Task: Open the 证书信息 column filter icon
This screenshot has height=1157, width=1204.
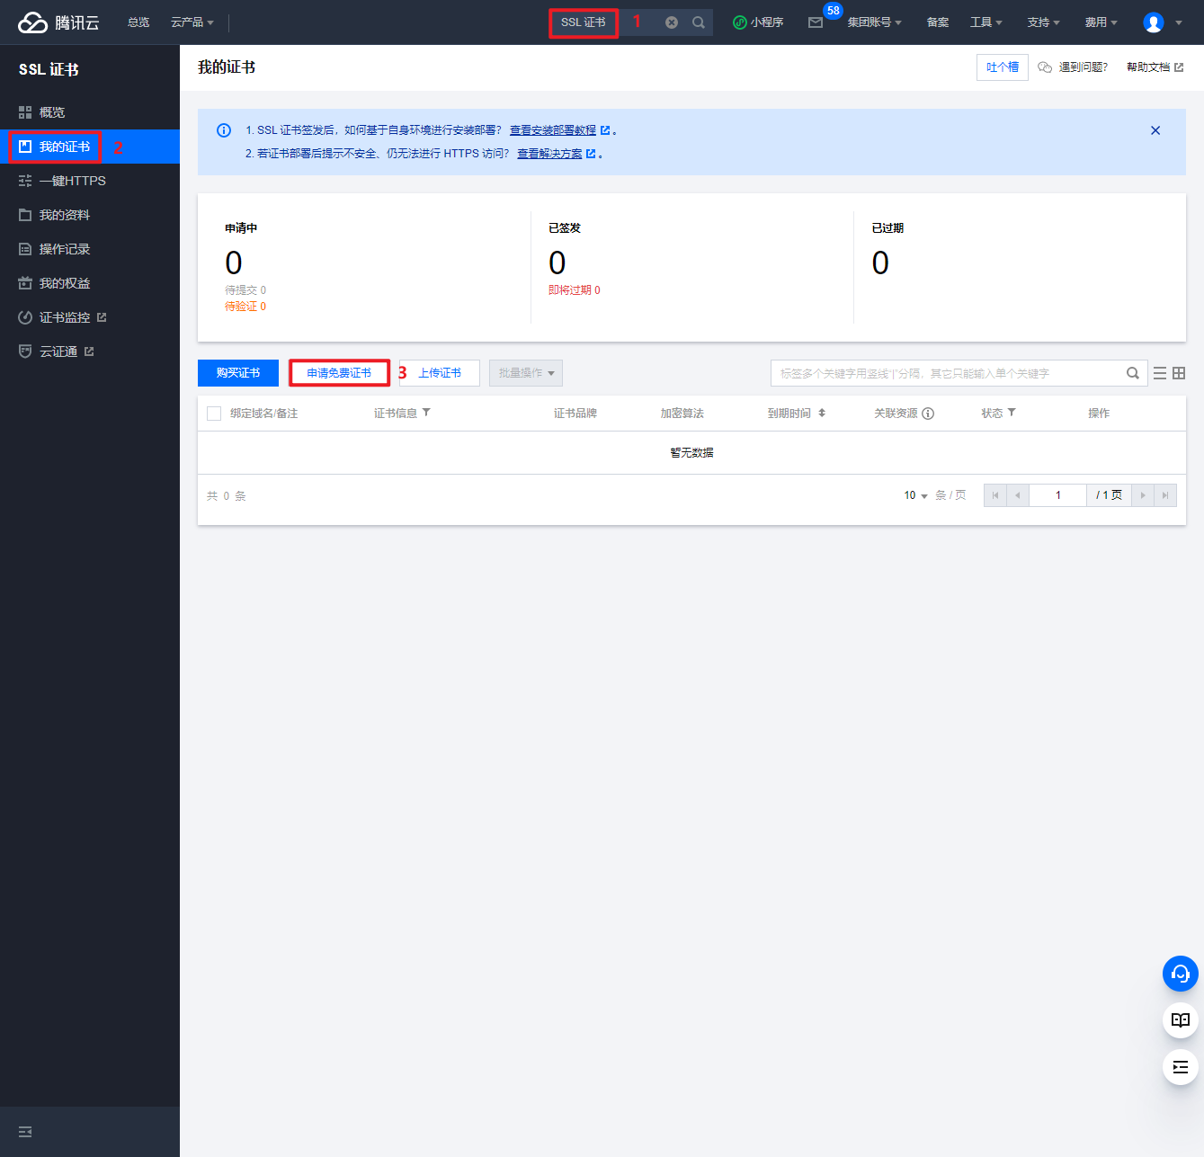Action: point(426,413)
